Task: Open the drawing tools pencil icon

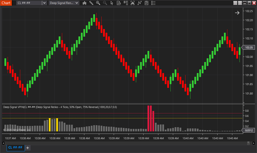Action: tap(91, 3)
